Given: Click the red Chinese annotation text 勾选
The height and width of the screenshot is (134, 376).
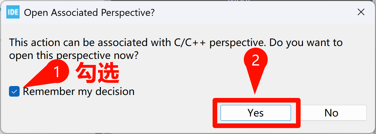Looking at the screenshot, I should pyautogui.click(x=98, y=73).
